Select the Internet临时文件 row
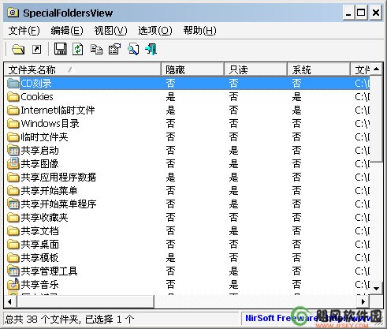 [187, 110]
